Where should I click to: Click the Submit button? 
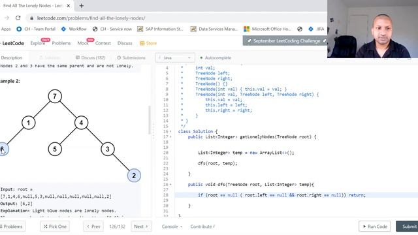click(x=408, y=227)
